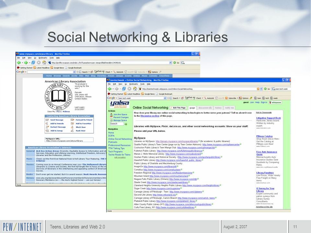Click the Google toolbar Search button in the teentechweek window
This screenshot has width=311, height=233.
pyautogui.click(x=174, y=98)
